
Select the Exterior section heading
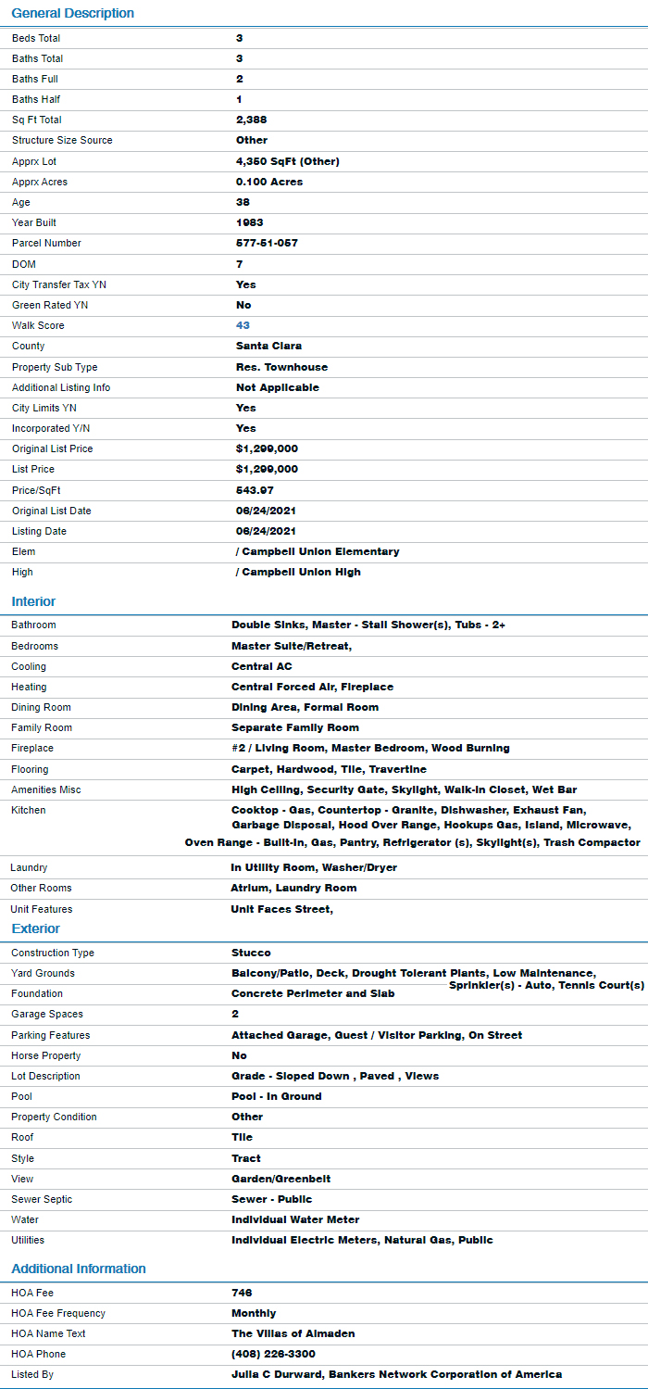click(35, 928)
